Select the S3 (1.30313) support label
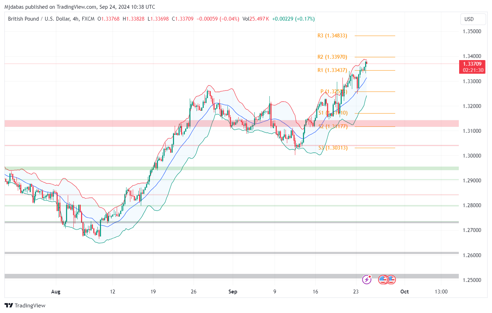 (333, 148)
